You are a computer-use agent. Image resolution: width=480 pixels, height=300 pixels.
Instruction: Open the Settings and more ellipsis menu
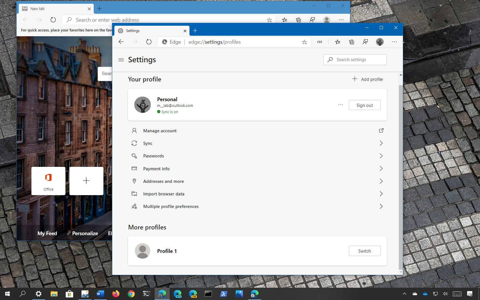click(394, 42)
